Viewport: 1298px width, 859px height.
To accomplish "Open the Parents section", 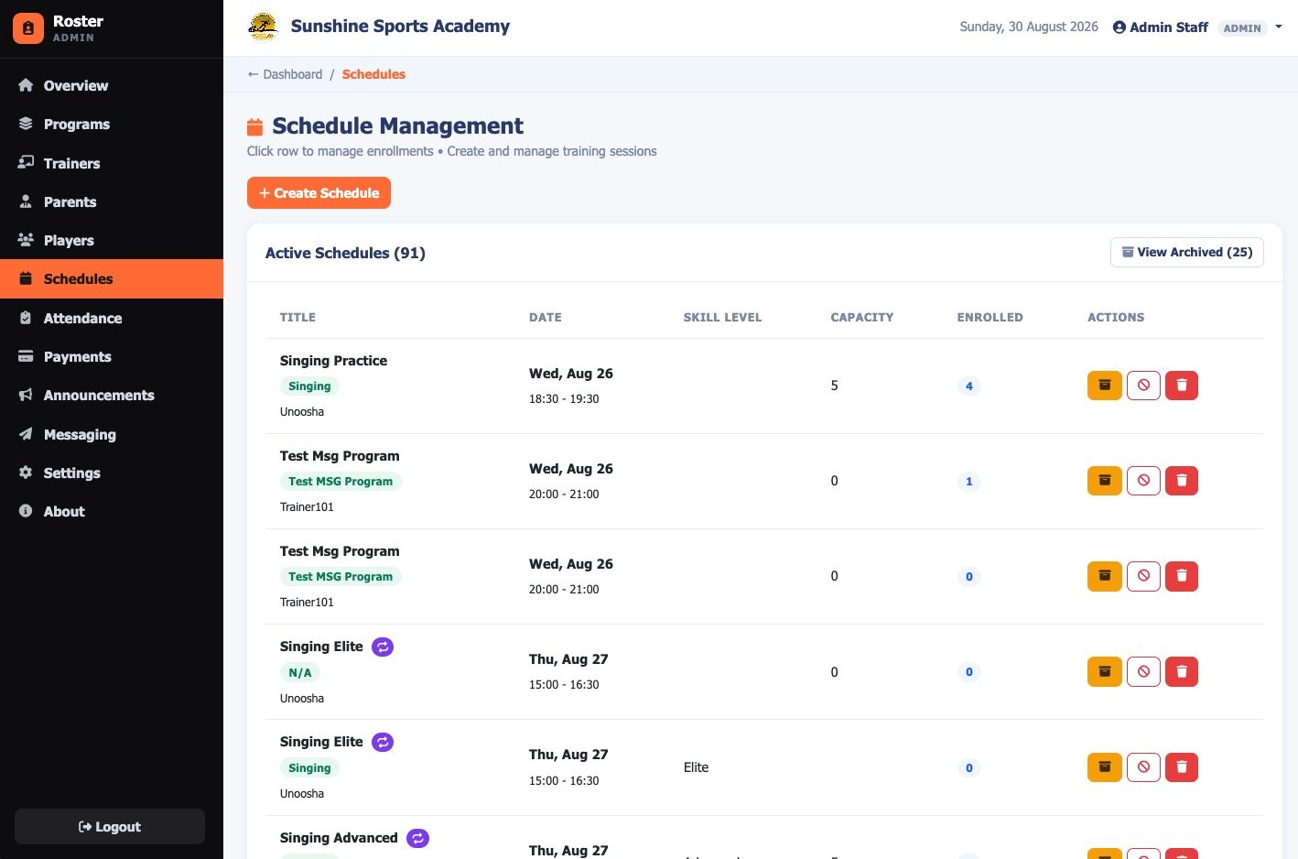I will (x=112, y=201).
